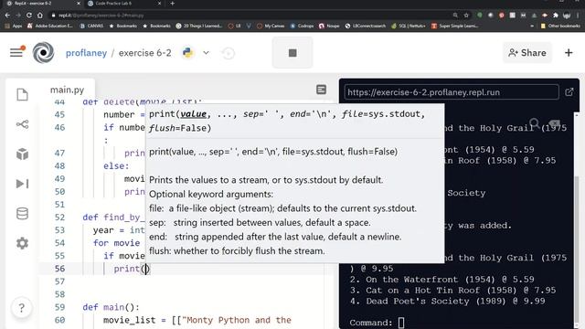Expand the repl info dropdown chevron

[x=206, y=53]
